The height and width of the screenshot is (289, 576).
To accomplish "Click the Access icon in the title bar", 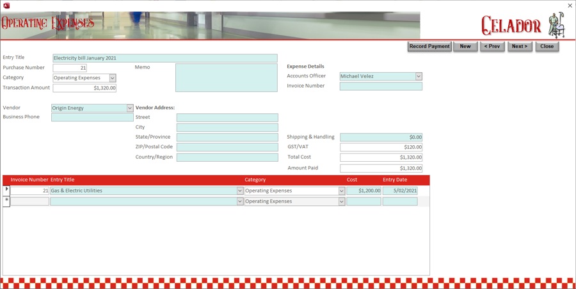I will click(6, 6).
